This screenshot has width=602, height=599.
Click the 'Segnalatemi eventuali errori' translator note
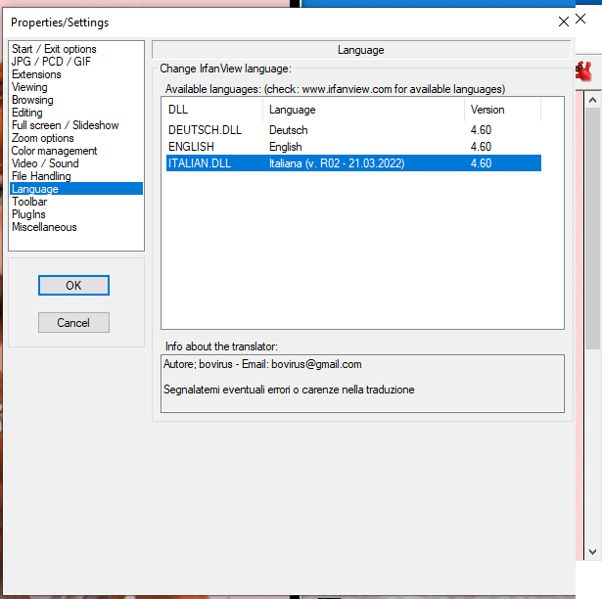(289, 390)
